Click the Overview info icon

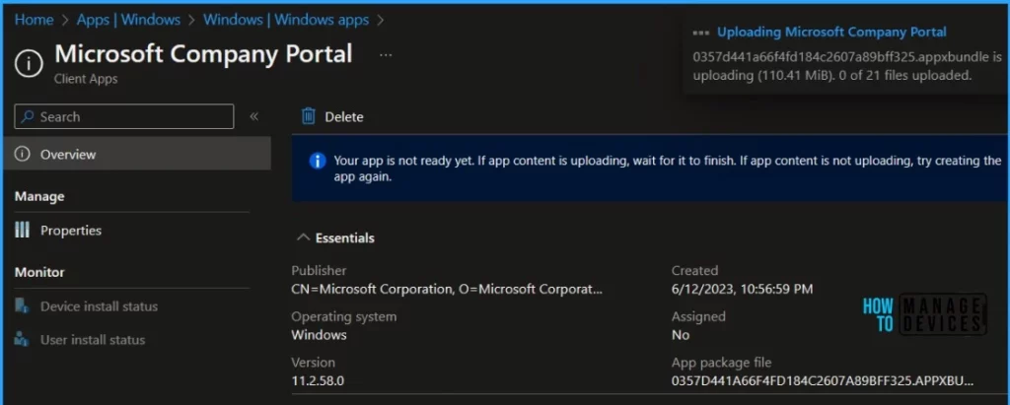[23, 154]
